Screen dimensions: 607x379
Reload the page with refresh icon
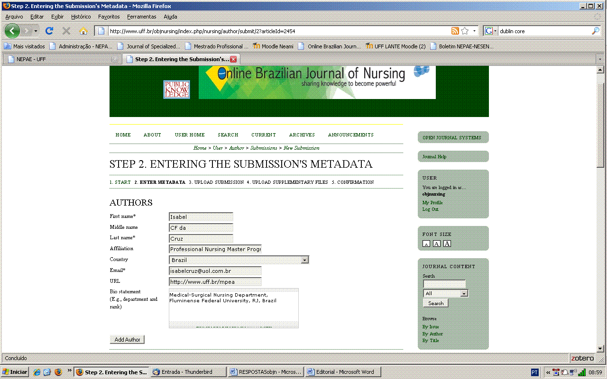tap(49, 31)
